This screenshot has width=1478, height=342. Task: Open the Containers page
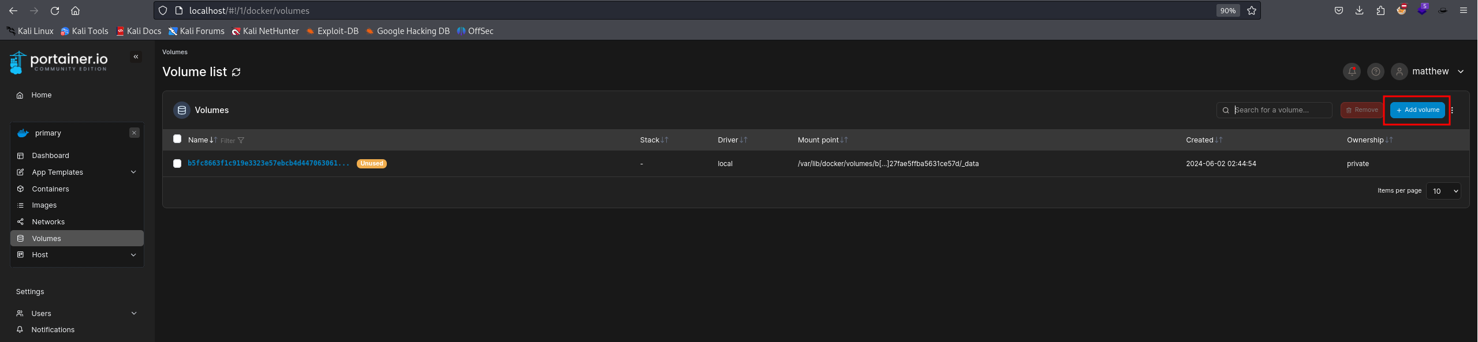coord(77,189)
